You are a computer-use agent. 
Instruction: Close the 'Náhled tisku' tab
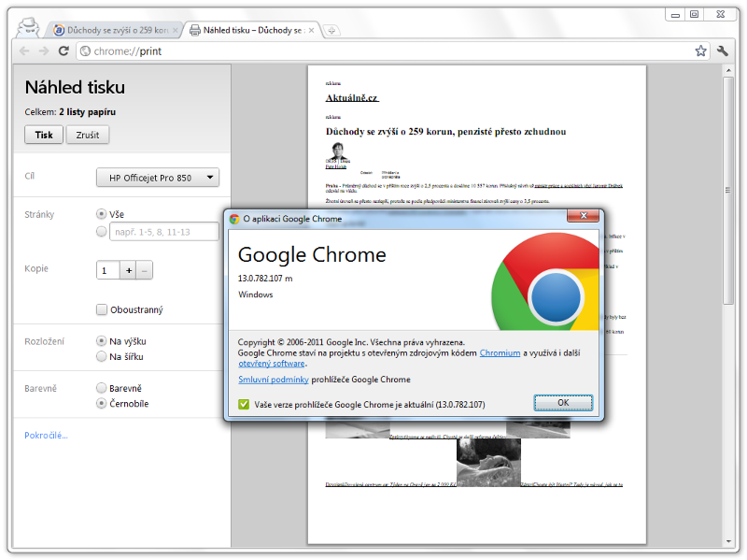(311, 30)
